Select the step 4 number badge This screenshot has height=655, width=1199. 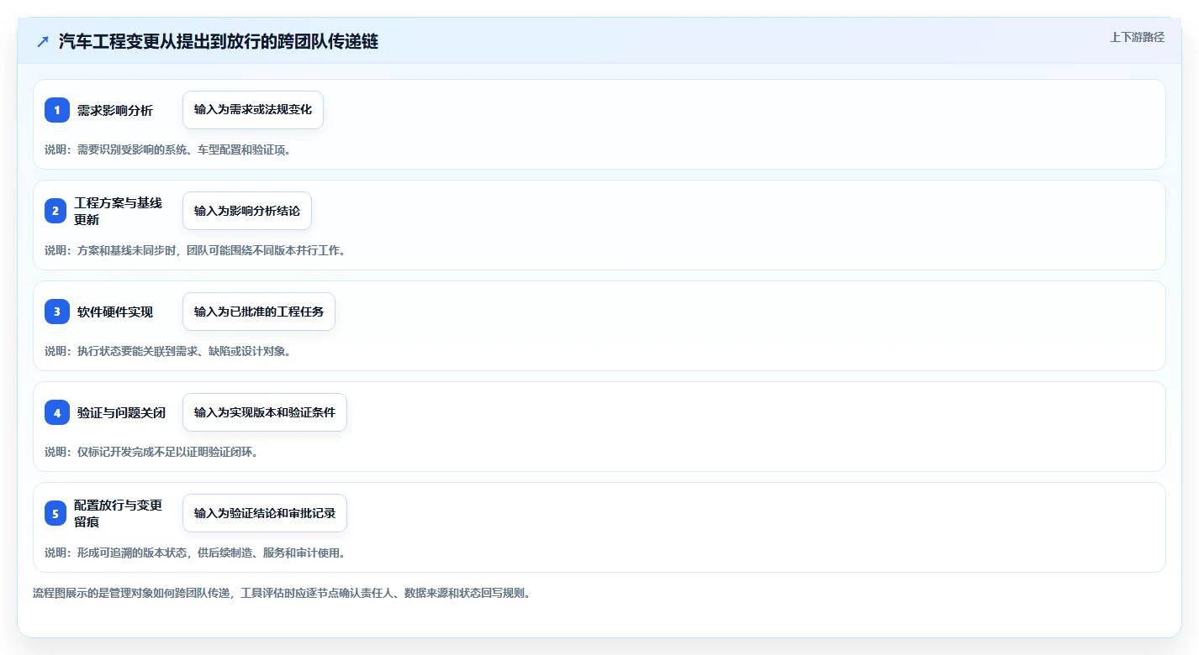57,412
